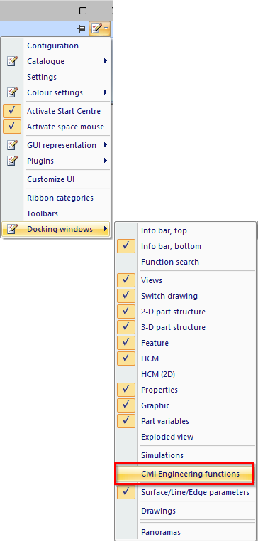Expand the Plugins submenu arrow
The height and width of the screenshot is (542, 258).
point(106,160)
